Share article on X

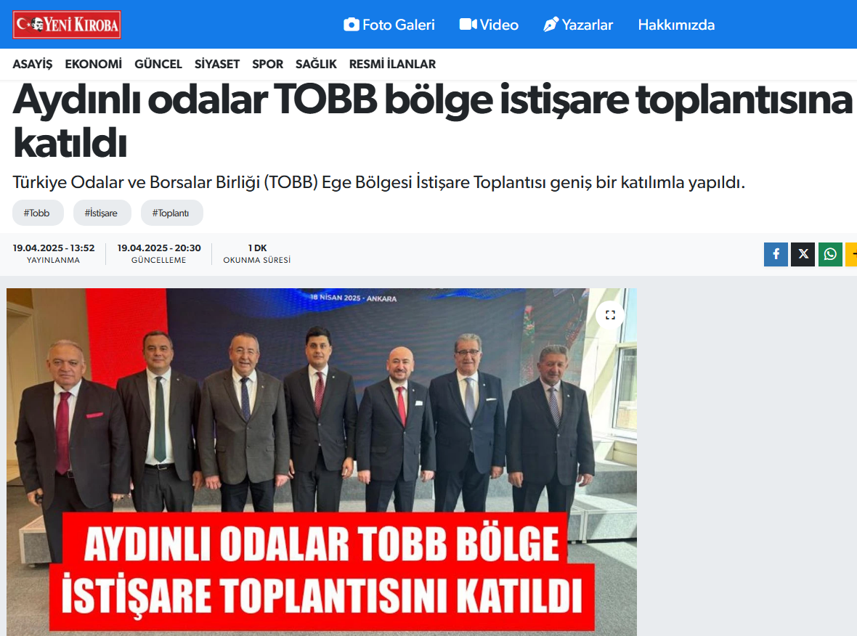[803, 254]
